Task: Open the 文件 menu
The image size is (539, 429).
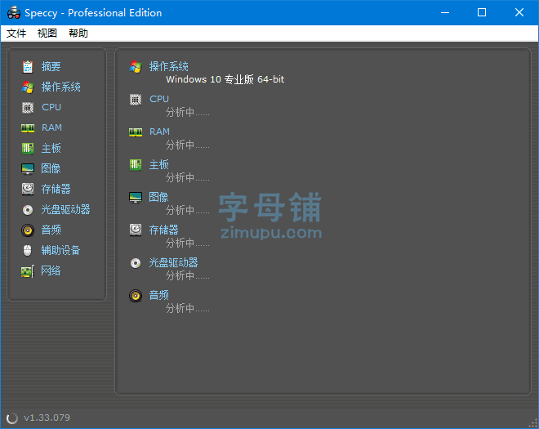Action: [x=16, y=33]
